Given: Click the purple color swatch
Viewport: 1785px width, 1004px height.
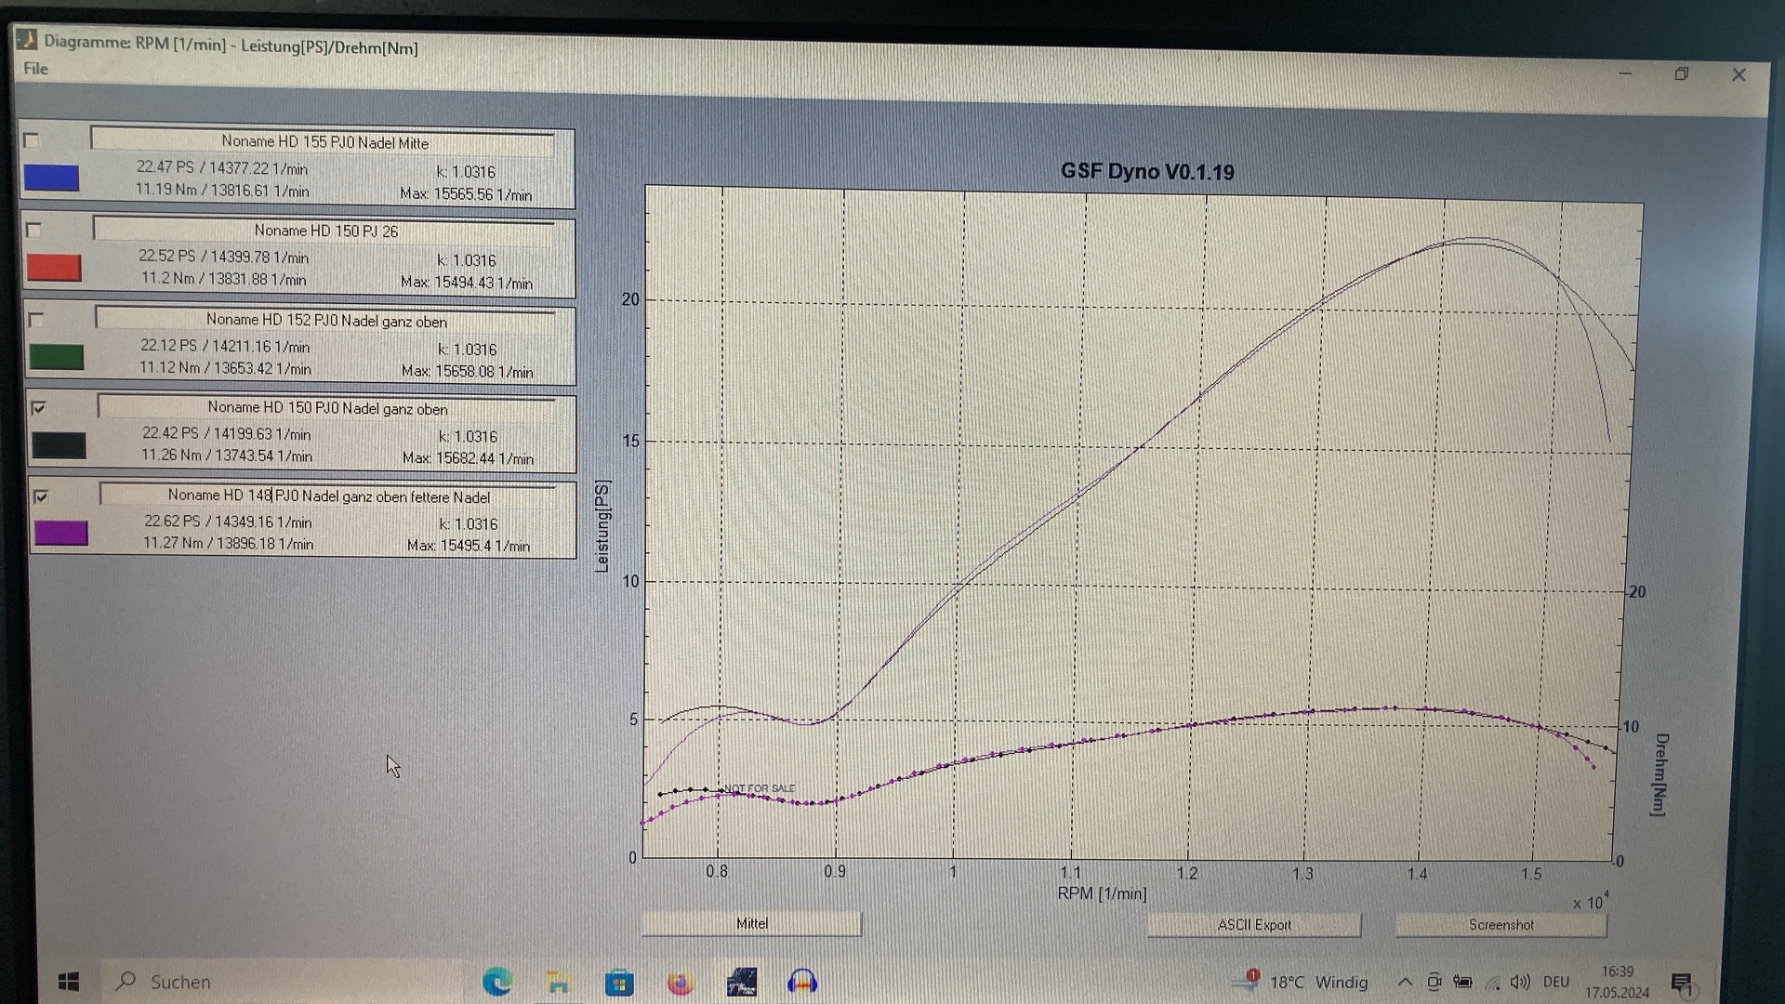Looking at the screenshot, I should coord(61,533).
